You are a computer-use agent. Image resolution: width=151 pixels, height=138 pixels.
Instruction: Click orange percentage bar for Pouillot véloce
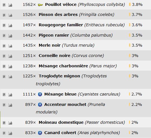pyautogui.click(x=130, y=4)
